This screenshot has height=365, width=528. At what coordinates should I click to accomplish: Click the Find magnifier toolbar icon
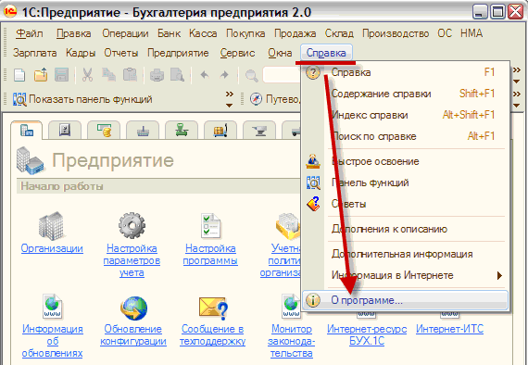click(x=251, y=75)
